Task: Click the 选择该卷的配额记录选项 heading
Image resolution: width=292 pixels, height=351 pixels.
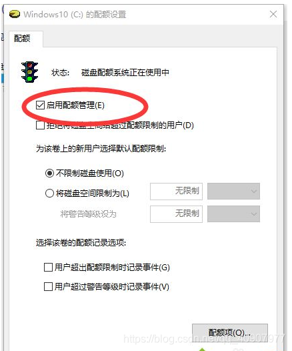Action: point(81,243)
